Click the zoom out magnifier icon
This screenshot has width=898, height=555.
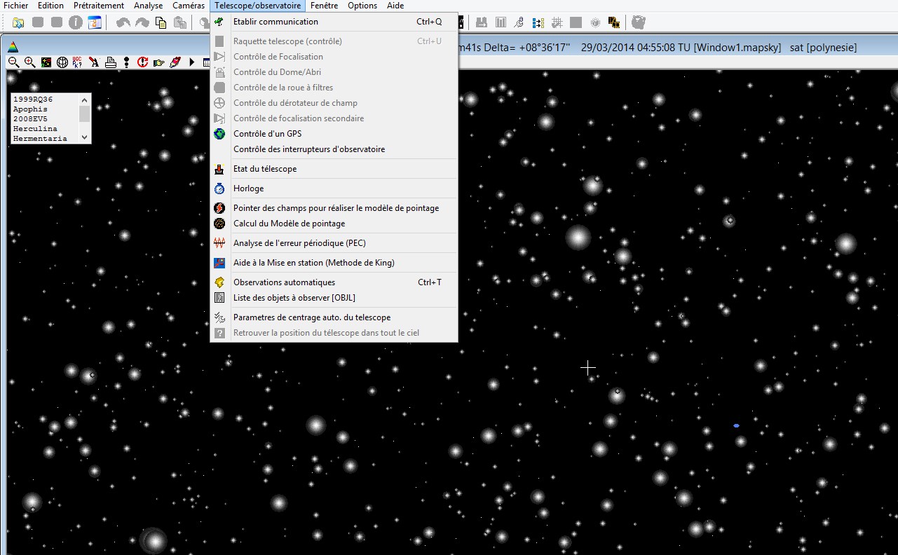tap(13, 62)
